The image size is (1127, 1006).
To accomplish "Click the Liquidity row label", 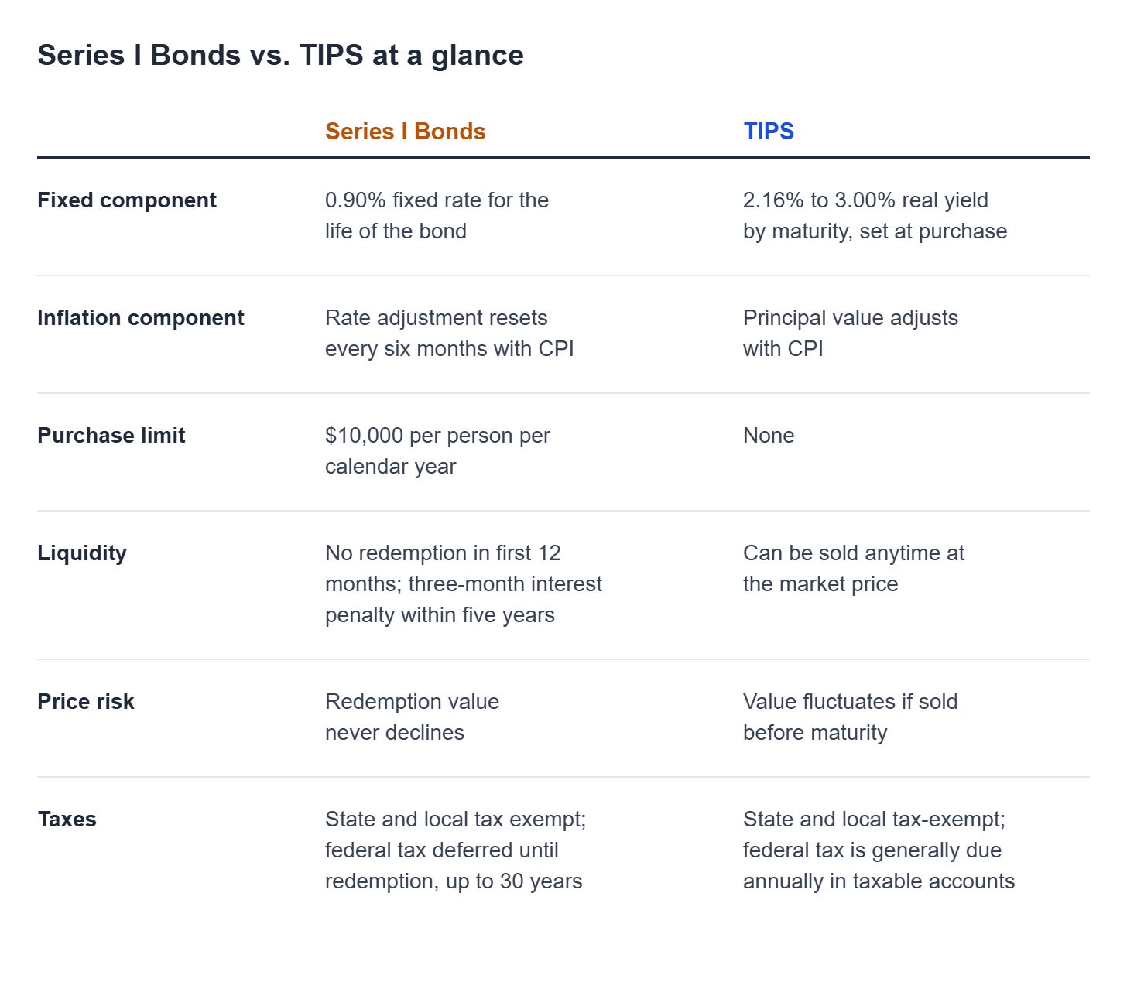I will click(x=82, y=553).
